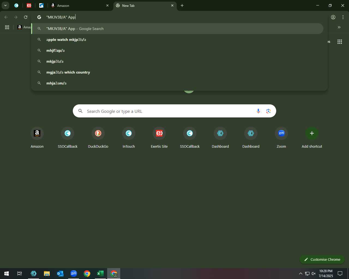The height and width of the screenshot is (279, 349).
Task: Click the muted volume icon in tray
Action: click(314, 274)
